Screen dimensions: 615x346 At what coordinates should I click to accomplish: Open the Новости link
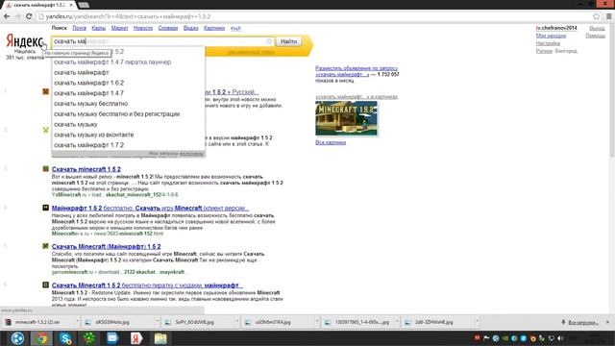(x=143, y=28)
